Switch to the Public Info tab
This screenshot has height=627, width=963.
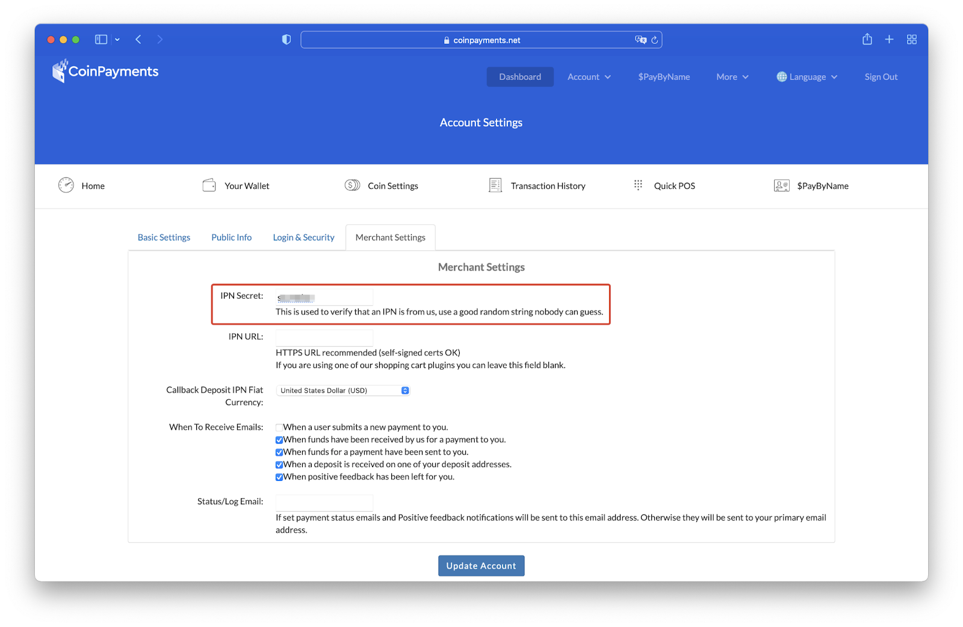click(232, 237)
